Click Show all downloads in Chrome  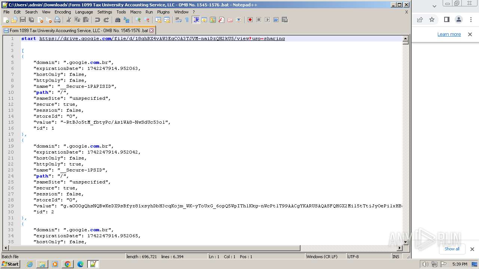(452, 249)
